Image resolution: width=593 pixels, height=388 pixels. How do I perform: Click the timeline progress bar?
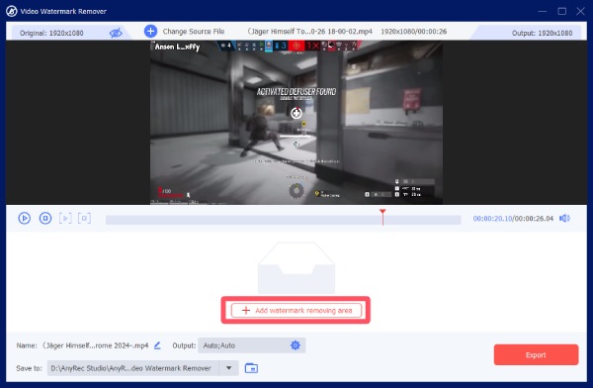click(x=284, y=220)
